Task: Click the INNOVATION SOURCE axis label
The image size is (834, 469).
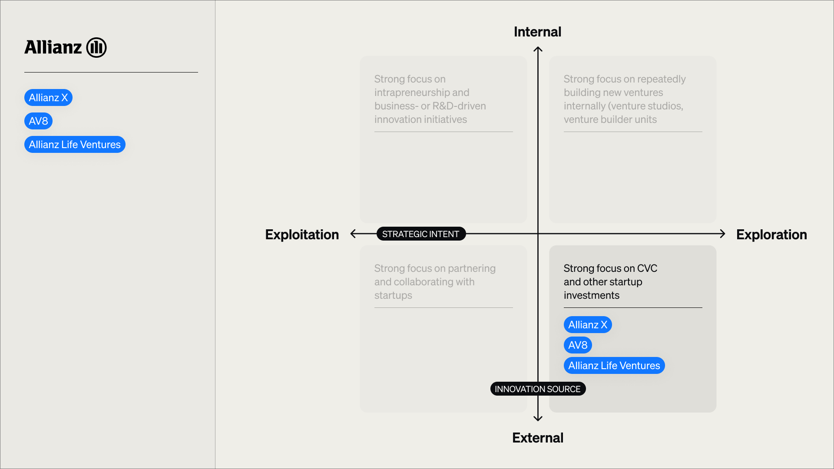Action: (538, 389)
